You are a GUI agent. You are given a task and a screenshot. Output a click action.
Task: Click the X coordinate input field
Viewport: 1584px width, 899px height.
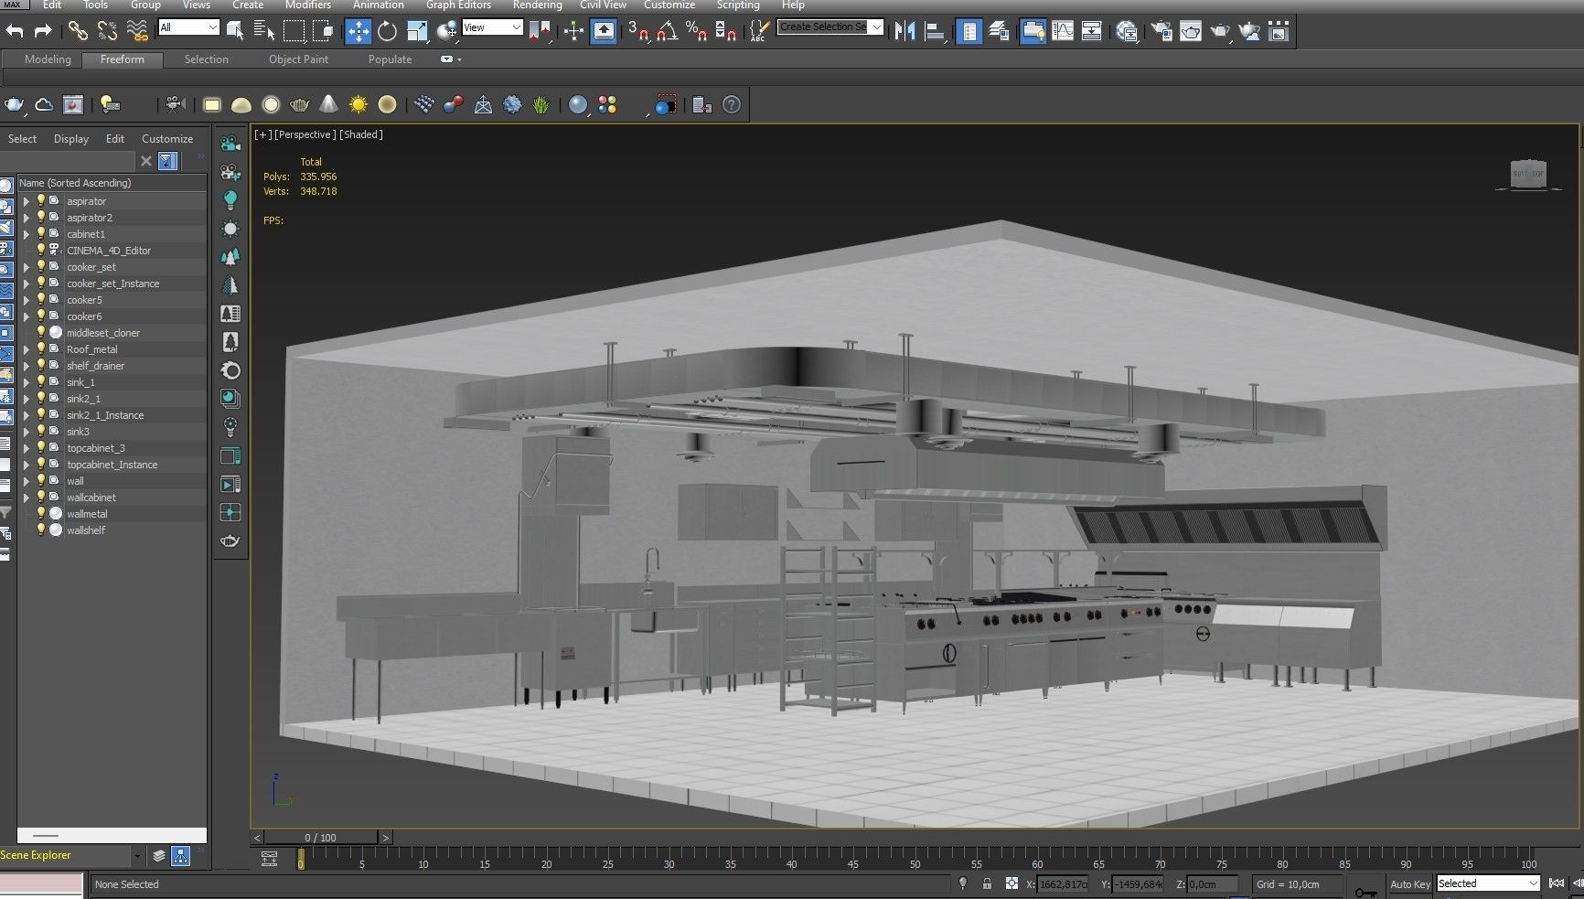[1064, 884]
